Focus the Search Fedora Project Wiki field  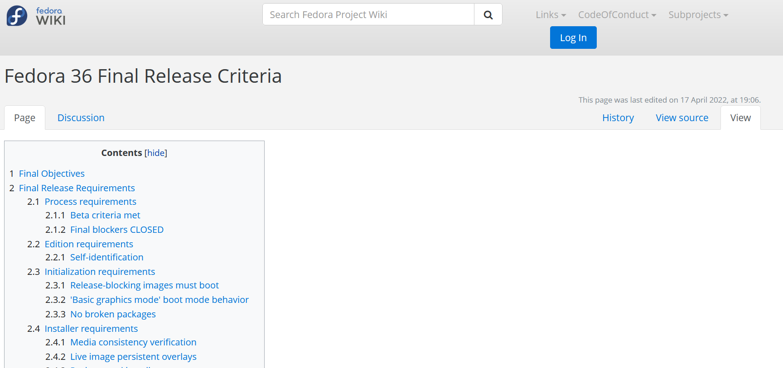click(x=368, y=14)
